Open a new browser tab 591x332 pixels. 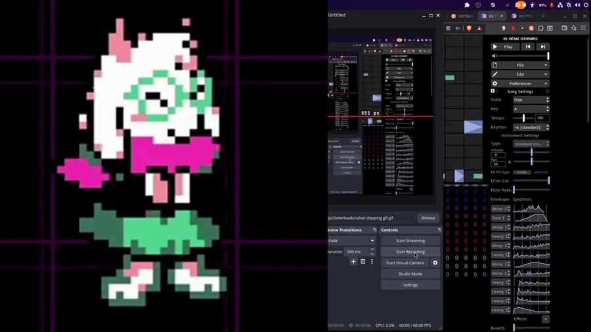point(543,16)
